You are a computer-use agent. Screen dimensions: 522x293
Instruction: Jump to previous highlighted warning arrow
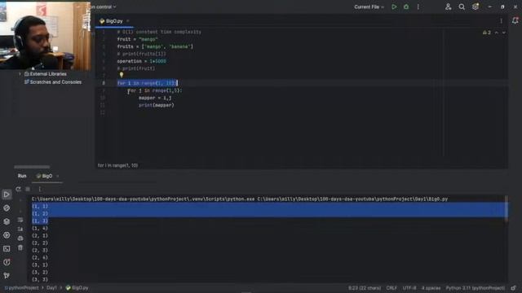497,33
